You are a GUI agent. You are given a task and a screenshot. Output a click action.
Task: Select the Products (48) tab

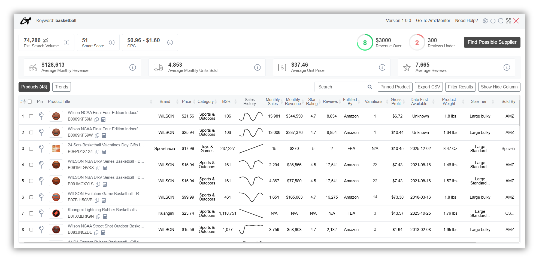[34, 87]
